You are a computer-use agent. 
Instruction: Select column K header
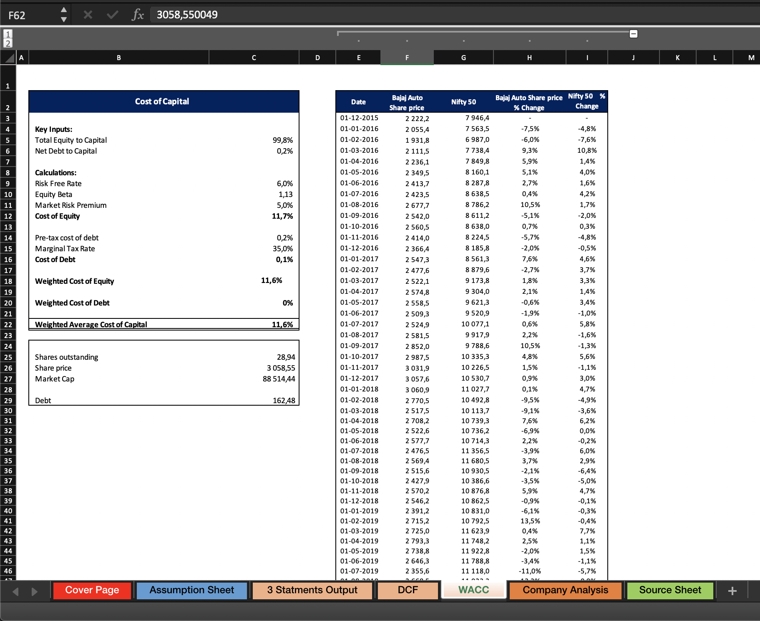677,58
